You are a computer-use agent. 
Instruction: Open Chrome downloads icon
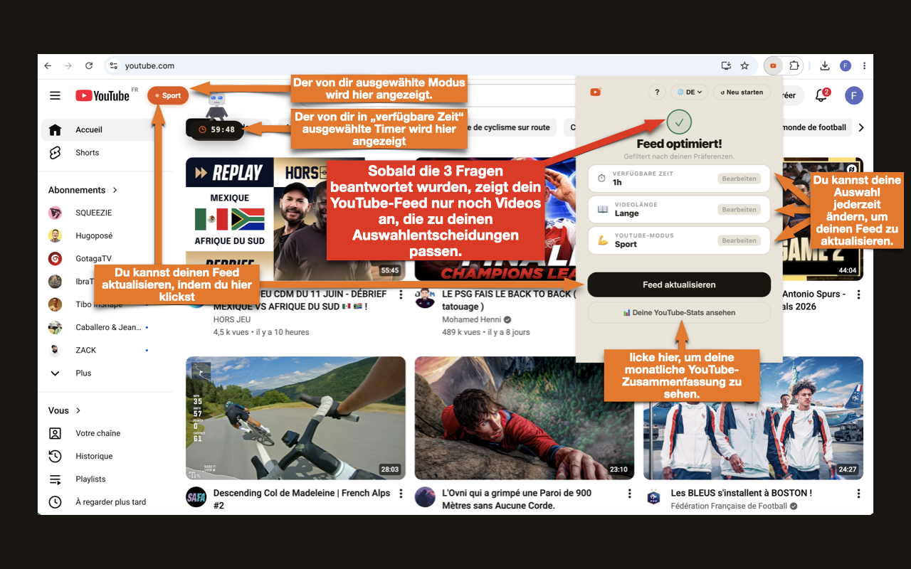click(x=824, y=65)
